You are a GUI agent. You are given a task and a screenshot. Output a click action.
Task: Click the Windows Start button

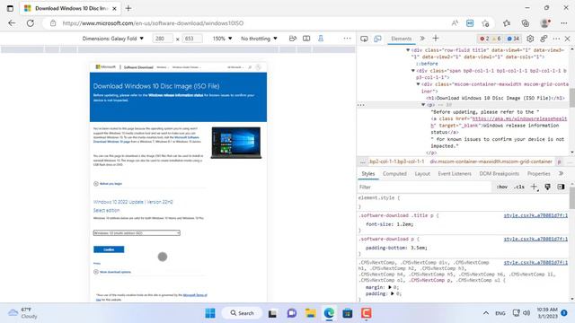[x=210, y=313]
